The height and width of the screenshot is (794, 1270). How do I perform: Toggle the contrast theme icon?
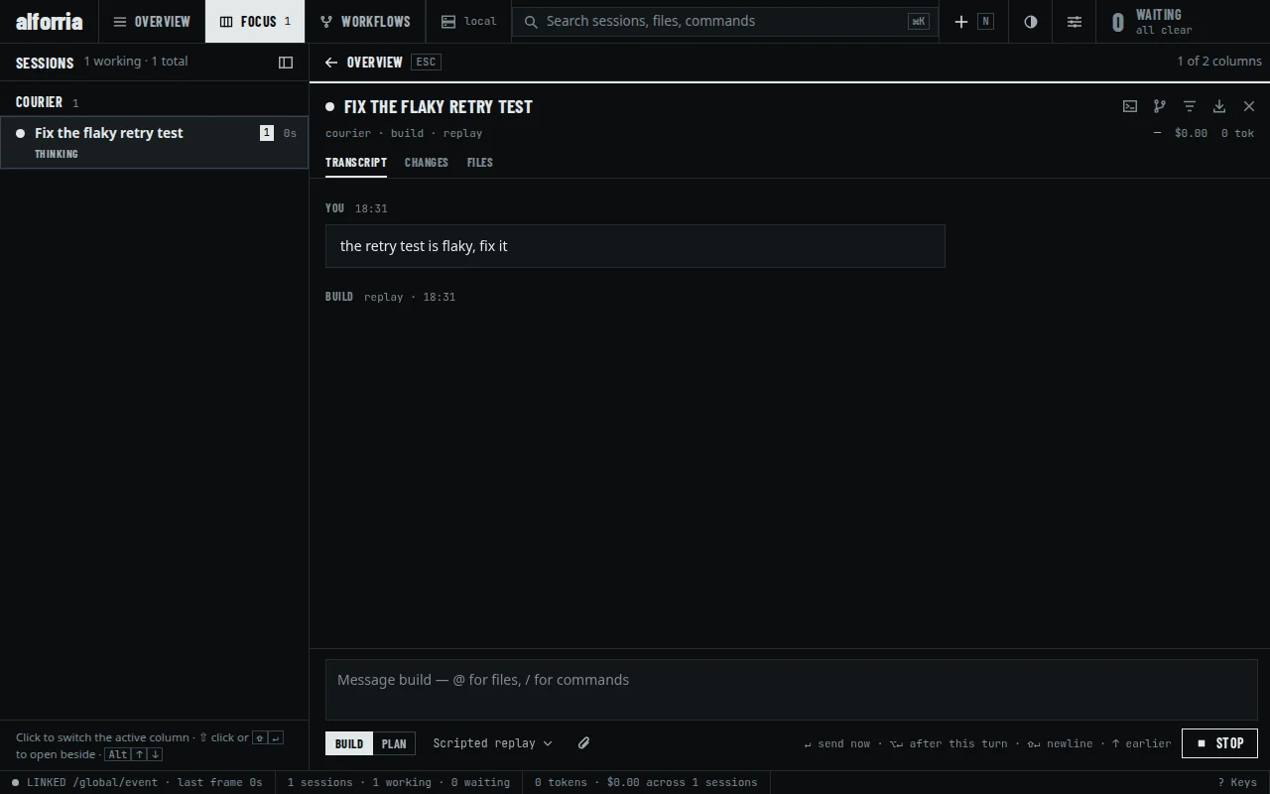coord(1031,21)
